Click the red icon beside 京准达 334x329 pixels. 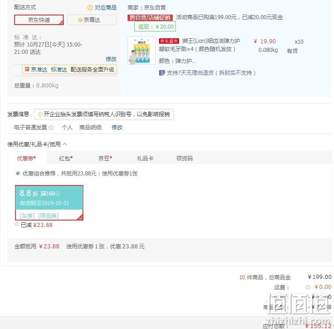pos(27,69)
